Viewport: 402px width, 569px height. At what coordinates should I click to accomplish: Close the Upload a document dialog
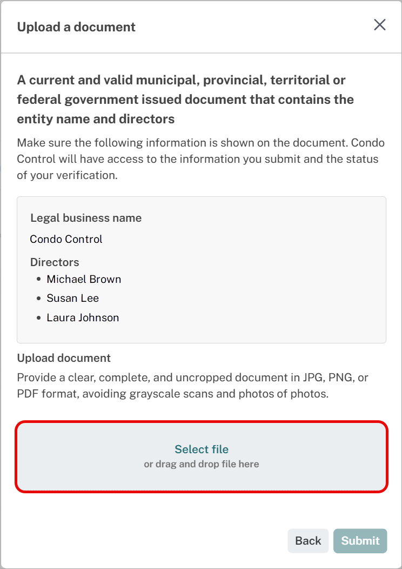pos(379,25)
